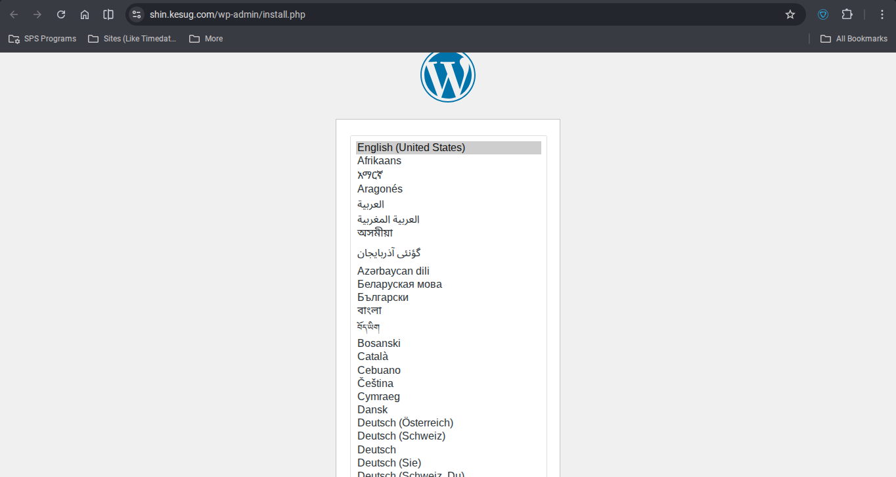Open the Sites (Like Timedat... folder
The height and width of the screenshot is (477, 896).
click(x=132, y=39)
